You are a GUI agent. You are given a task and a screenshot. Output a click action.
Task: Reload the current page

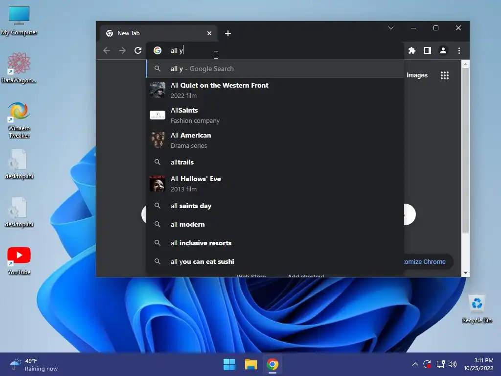click(137, 50)
